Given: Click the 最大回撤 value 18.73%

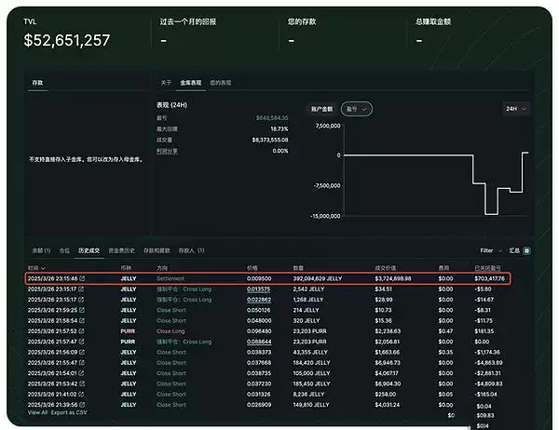Looking at the screenshot, I should tap(279, 129).
